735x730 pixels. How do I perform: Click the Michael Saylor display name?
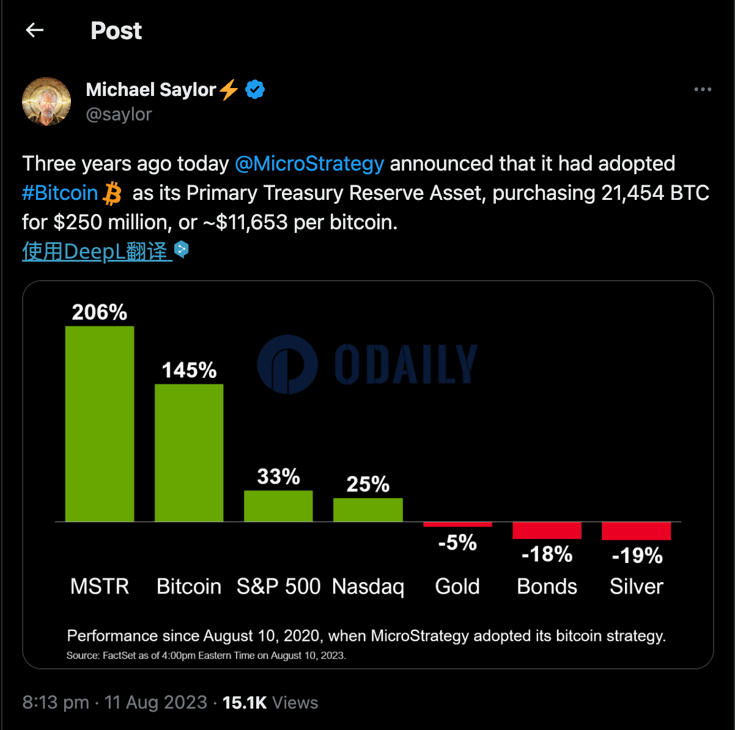point(151,90)
